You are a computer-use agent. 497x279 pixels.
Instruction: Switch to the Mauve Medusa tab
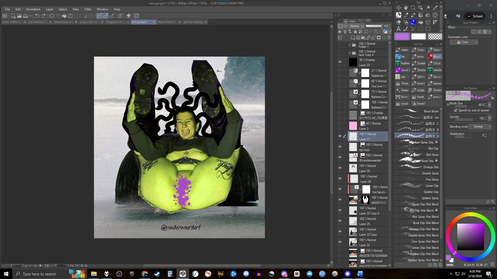pyautogui.click(x=167, y=22)
